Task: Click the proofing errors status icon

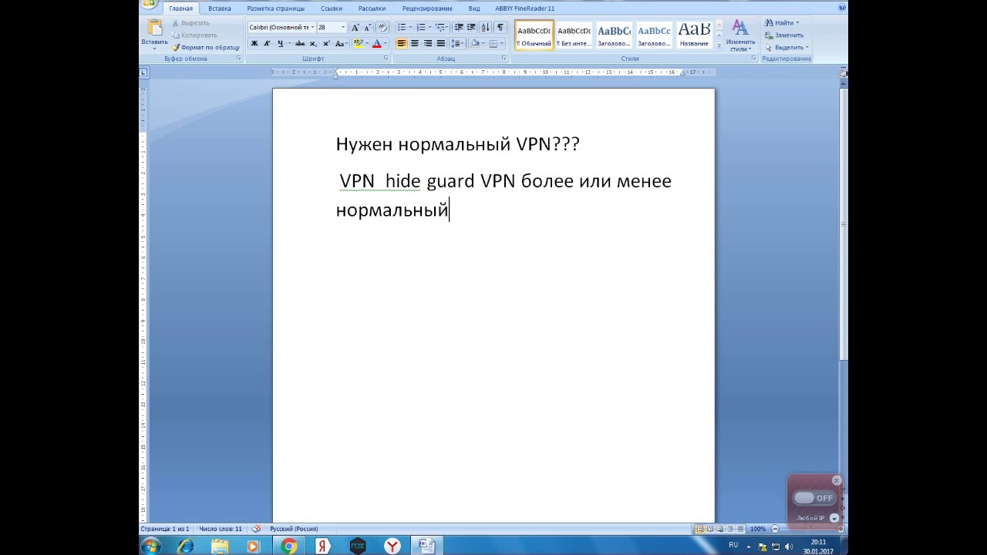Action: [x=256, y=529]
